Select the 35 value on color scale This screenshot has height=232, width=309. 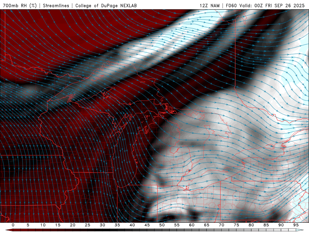pyautogui.click(x=117, y=225)
